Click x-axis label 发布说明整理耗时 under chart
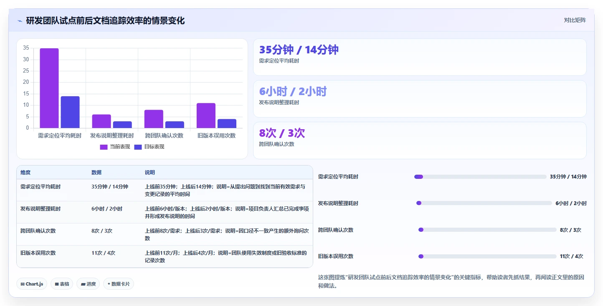 [x=112, y=135]
